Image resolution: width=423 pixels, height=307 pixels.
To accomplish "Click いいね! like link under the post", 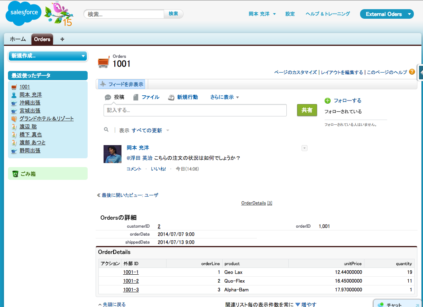I will tap(159, 169).
